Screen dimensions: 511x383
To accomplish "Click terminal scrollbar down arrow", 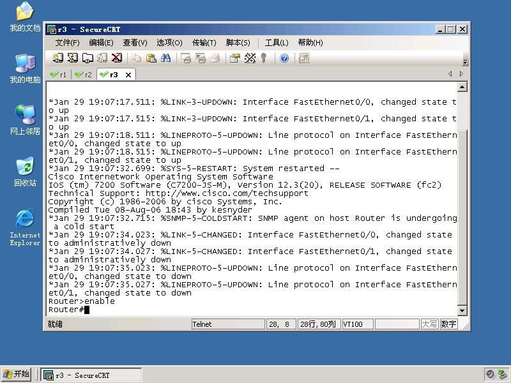I will [462, 310].
